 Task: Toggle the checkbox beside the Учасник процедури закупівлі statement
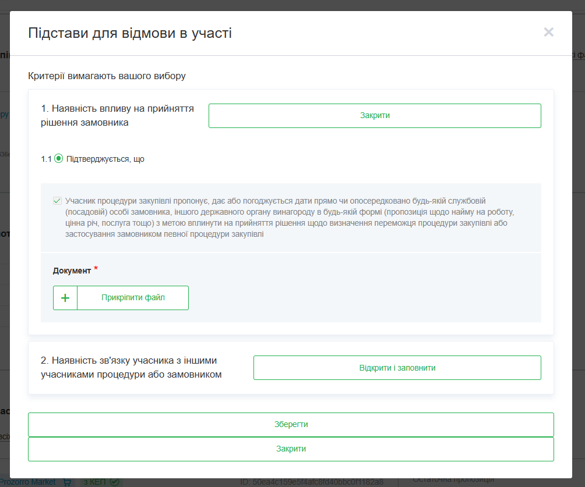coord(57,201)
